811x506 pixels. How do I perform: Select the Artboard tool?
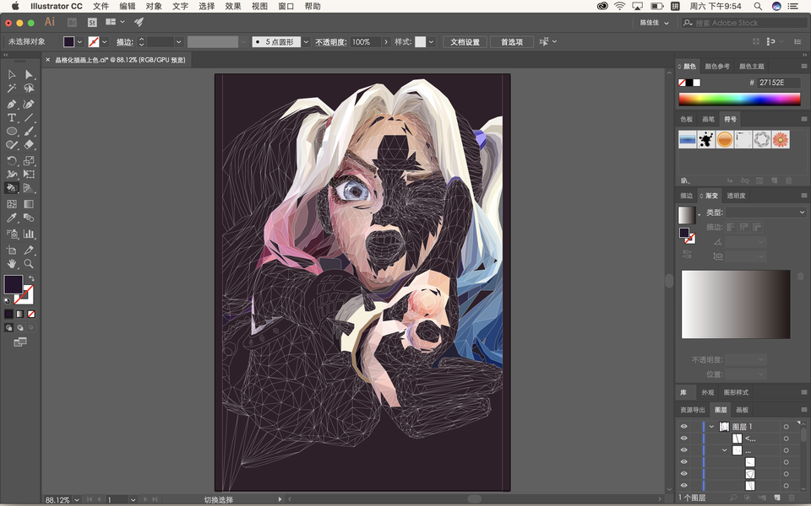click(x=12, y=250)
